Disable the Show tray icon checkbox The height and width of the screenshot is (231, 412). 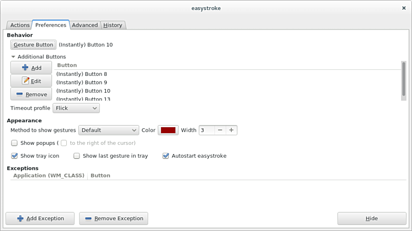(x=15, y=156)
